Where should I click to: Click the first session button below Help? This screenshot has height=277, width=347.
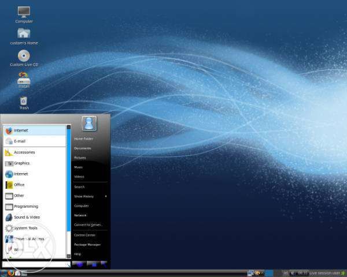(x=79, y=264)
